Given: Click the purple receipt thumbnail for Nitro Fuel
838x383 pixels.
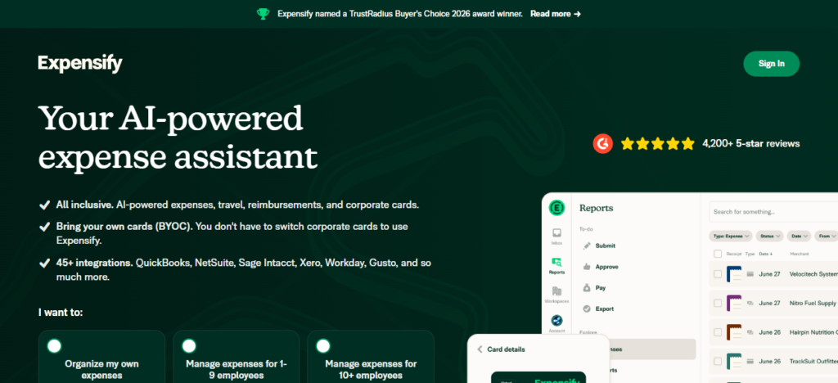Looking at the screenshot, I should point(734,303).
